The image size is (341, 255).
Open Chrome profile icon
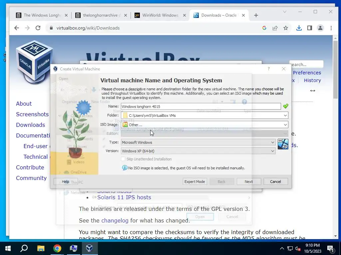(320, 28)
